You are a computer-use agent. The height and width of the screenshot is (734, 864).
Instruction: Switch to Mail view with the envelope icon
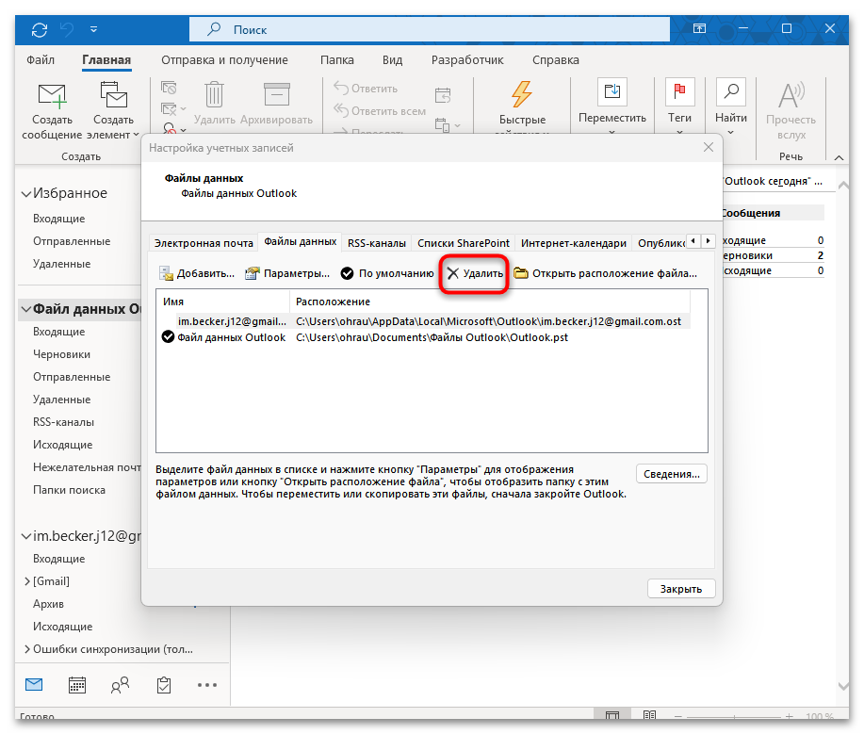[x=34, y=685]
